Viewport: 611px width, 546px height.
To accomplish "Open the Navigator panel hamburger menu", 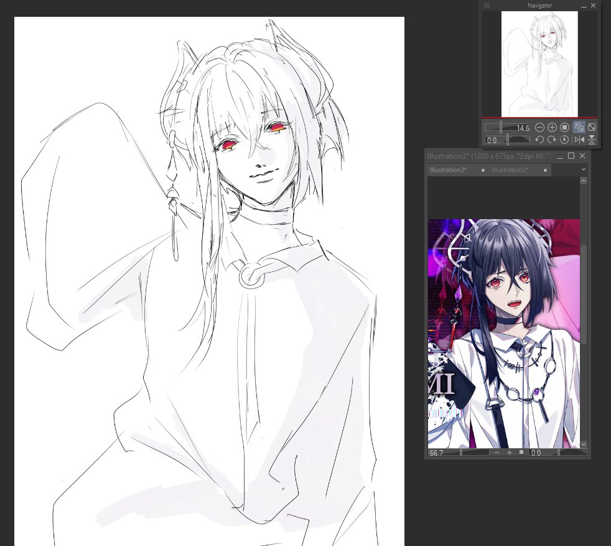I will 487,5.
